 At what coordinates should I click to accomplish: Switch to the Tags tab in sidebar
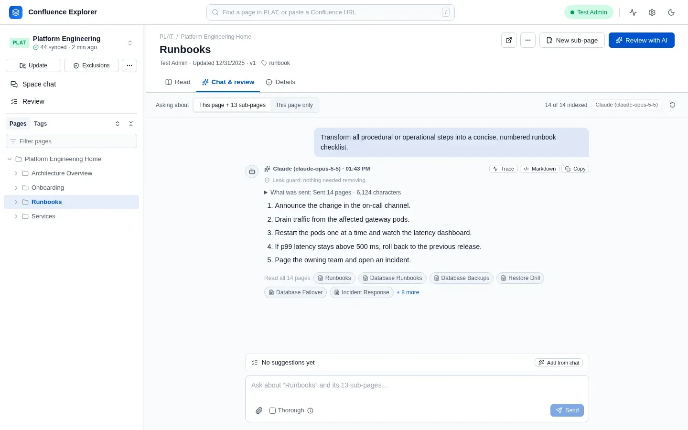tap(41, 124)
